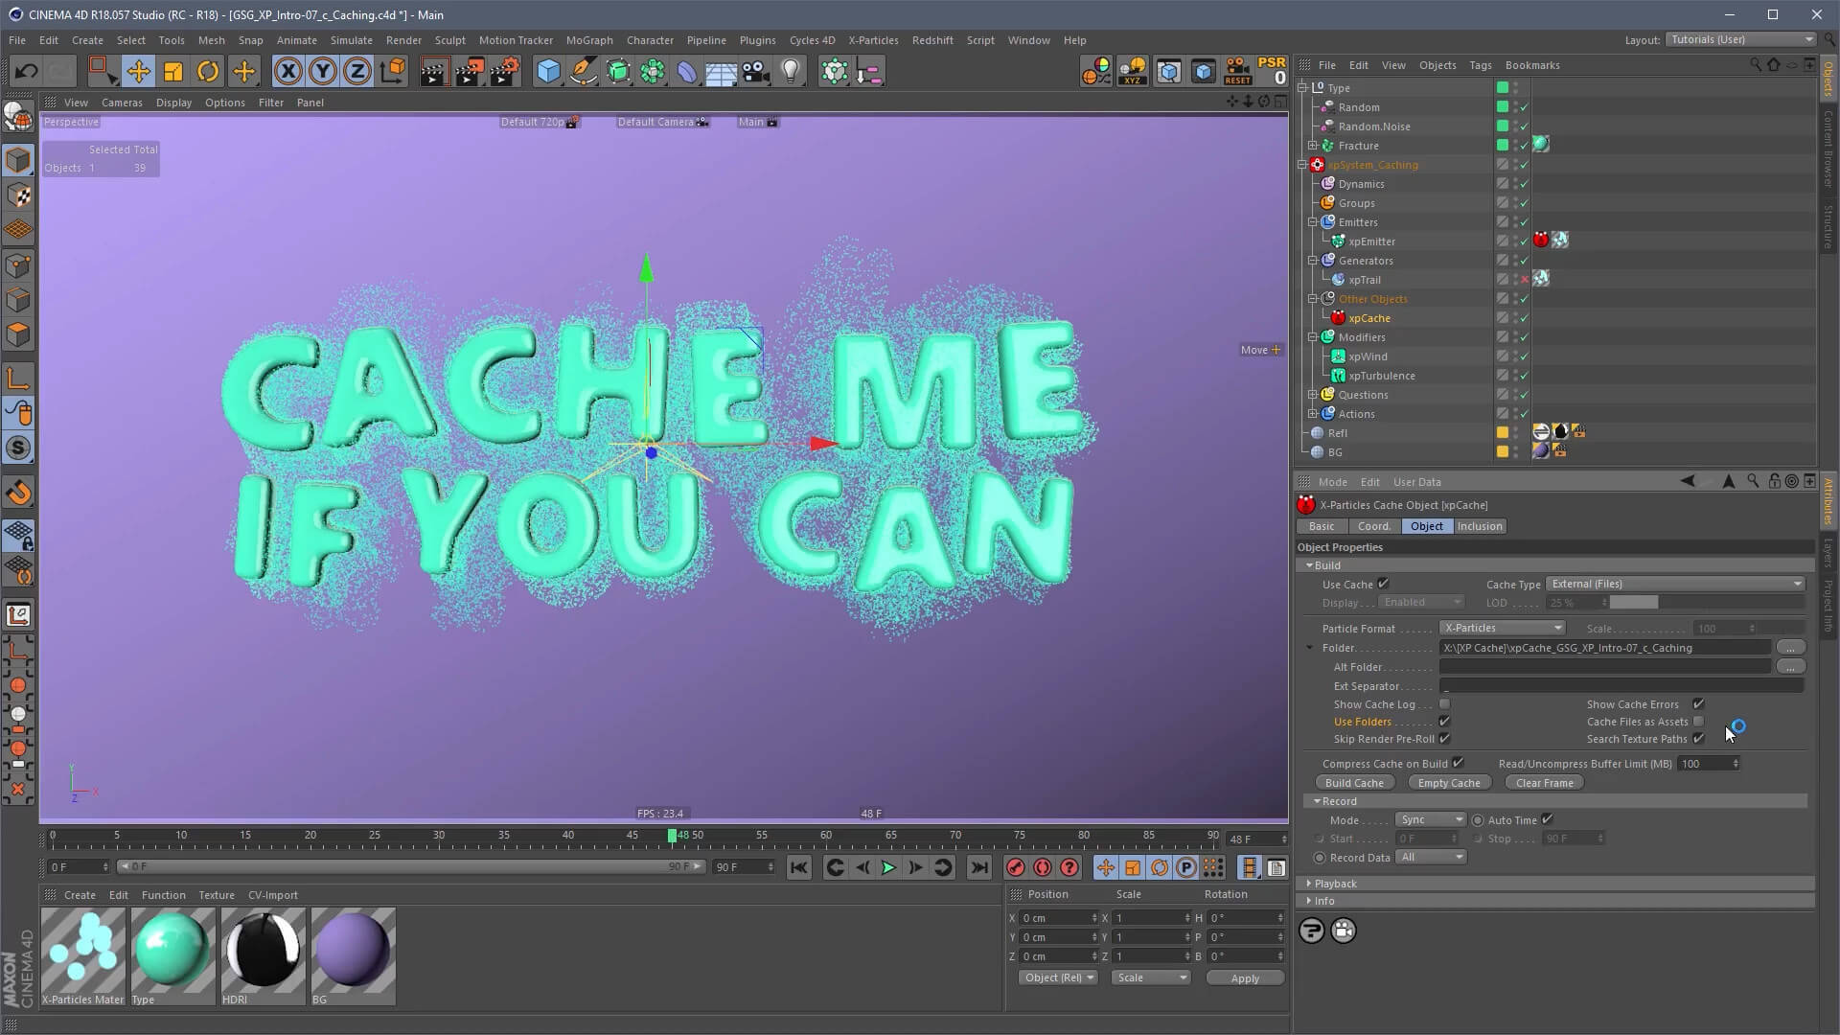This screenshot has width=1840, height=1035.
Task: Toggle the Use Cache checkbox
Action: [x=1383, y=584]
